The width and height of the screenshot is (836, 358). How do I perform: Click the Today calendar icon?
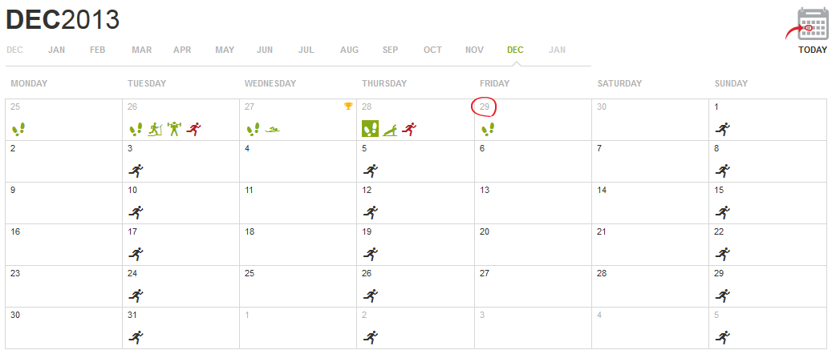812,24
